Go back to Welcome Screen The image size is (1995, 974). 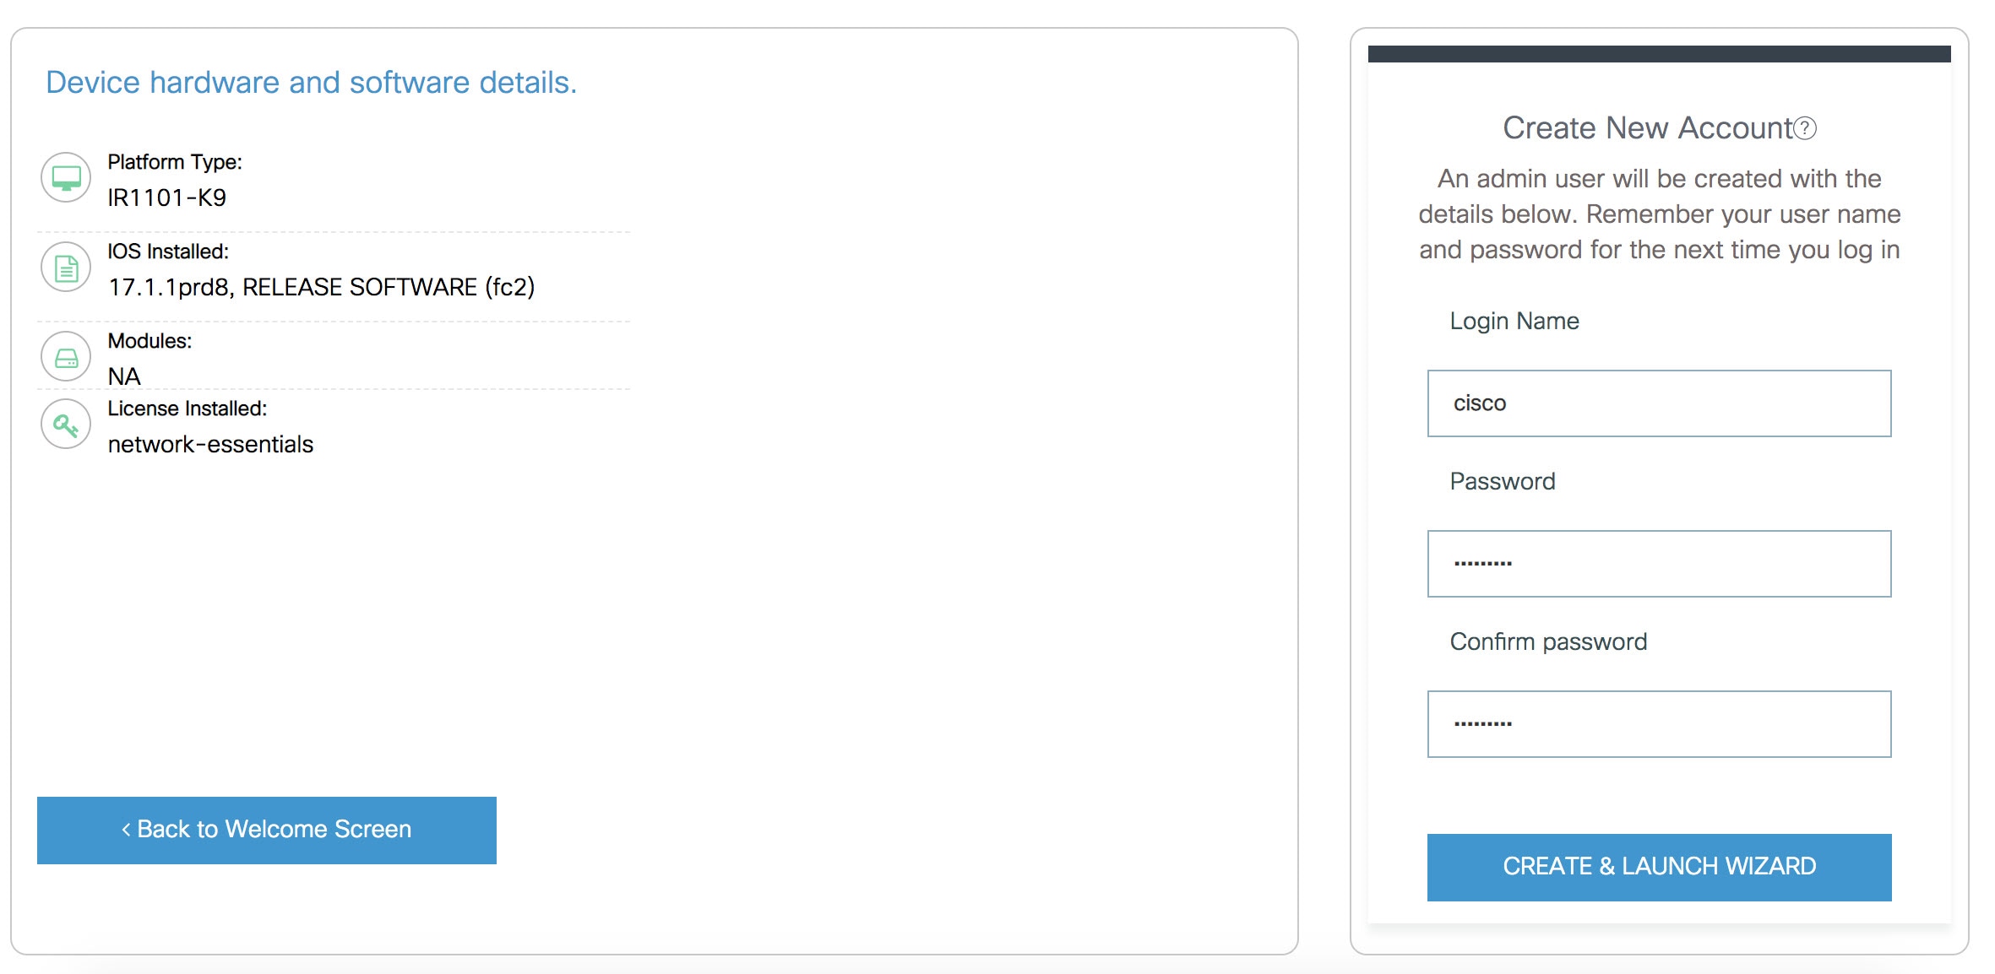pyautogui.click(x=267, y=831)
